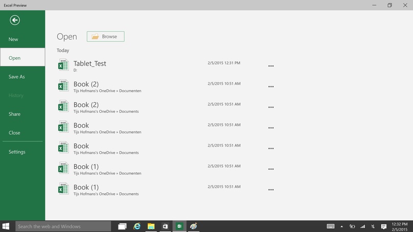The height and width of the screenshot is (232, 413).
Task: Open Task View on the taskbar
Action: [x=122, y=226]
